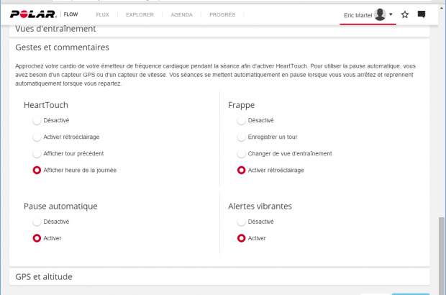Screen dimensions: 446x295
Task: Collapse the Gestes et commentaires section header
Action: tap(62, 47)
